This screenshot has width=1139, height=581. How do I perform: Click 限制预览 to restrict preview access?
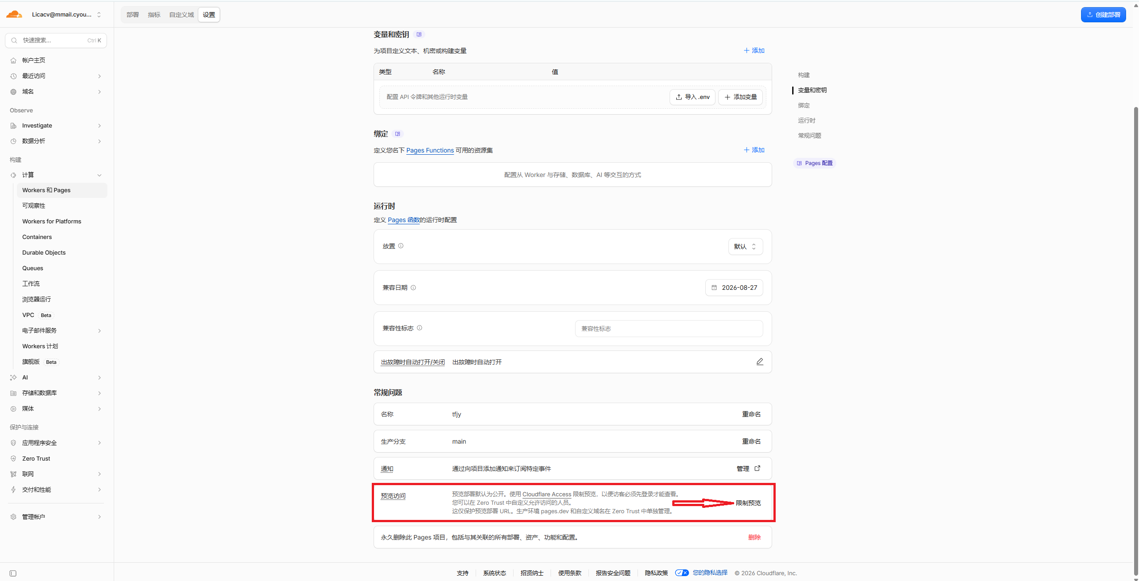pos(748,503)
